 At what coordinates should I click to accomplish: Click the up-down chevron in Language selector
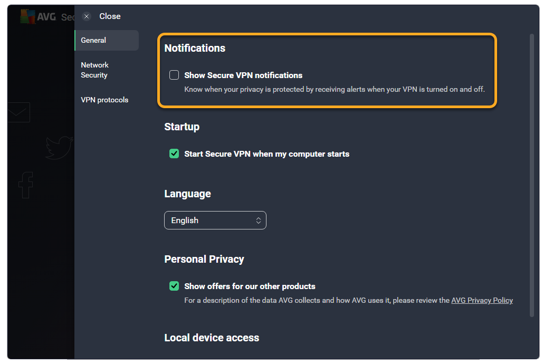(x=259, y=221)
